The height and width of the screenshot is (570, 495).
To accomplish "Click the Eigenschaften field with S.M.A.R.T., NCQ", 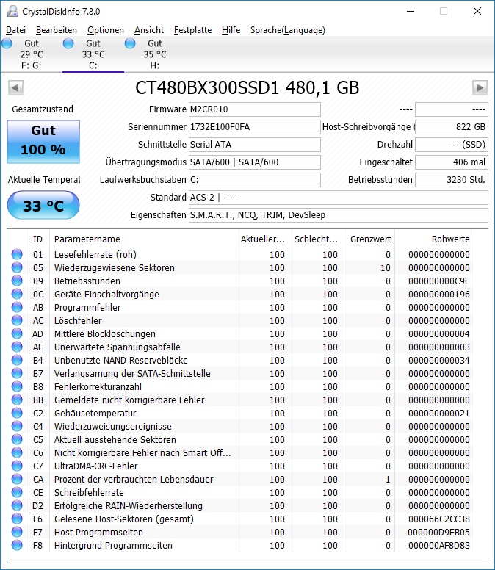I will tap(339, 214).
